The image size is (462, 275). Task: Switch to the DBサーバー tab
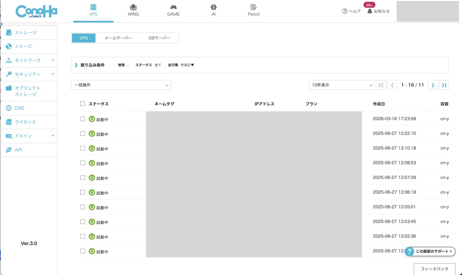[x=159, y=38]
